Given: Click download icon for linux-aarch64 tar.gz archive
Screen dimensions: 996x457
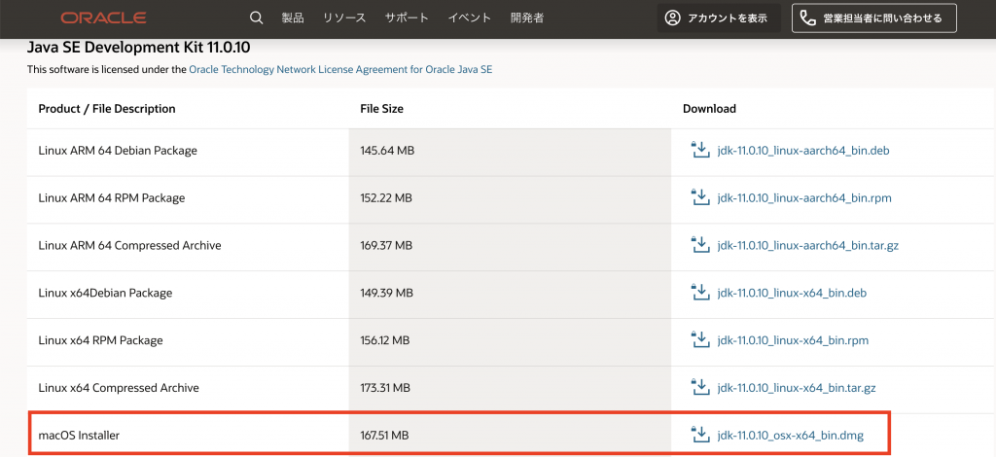Looking at the screenshot, I should [699, 244].
